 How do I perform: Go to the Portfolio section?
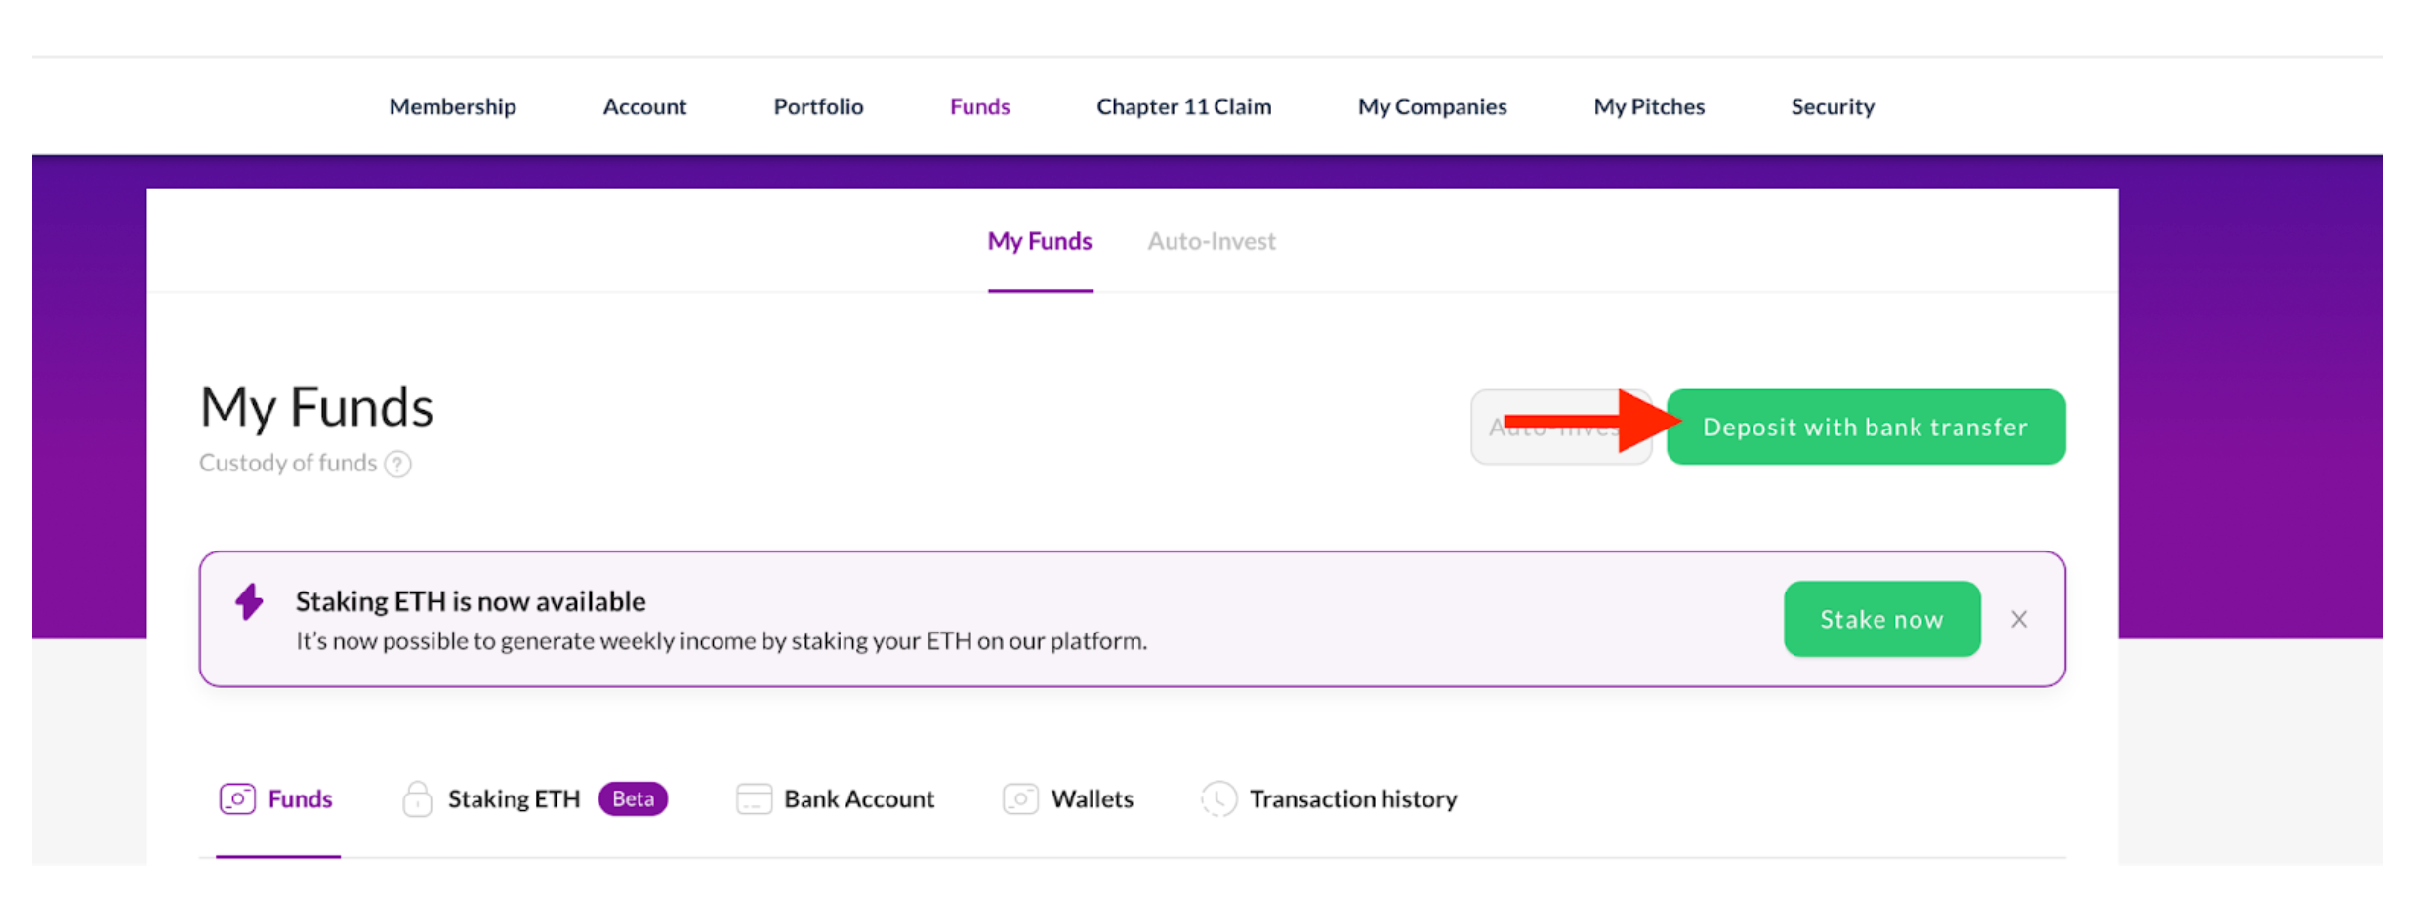[x=818, y=106]
